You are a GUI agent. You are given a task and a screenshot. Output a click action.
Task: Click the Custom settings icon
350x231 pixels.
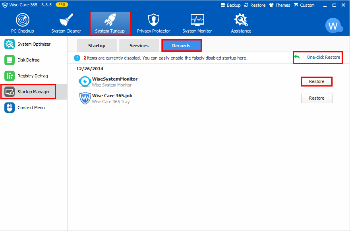coord(296,5)
